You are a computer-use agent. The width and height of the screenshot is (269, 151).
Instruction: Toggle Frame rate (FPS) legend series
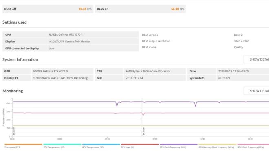coord(24,146)
